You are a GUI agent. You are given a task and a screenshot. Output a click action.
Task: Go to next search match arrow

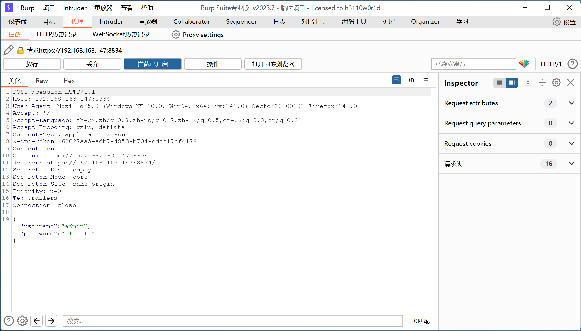(51, 321)
